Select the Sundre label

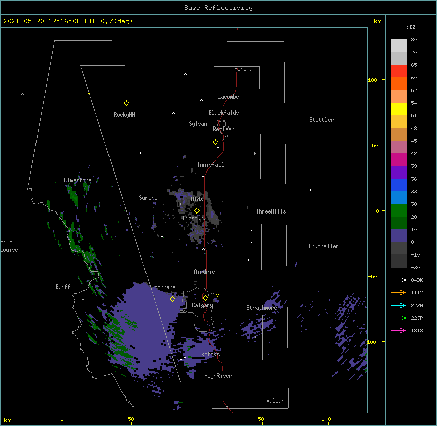(148, 198)
